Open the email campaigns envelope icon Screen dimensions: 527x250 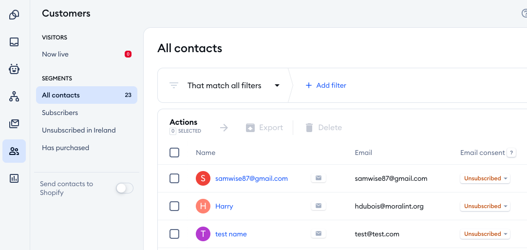(x=14, y=124)
